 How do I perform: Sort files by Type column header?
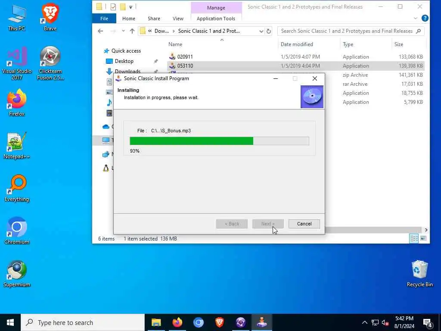coord(348,44)
